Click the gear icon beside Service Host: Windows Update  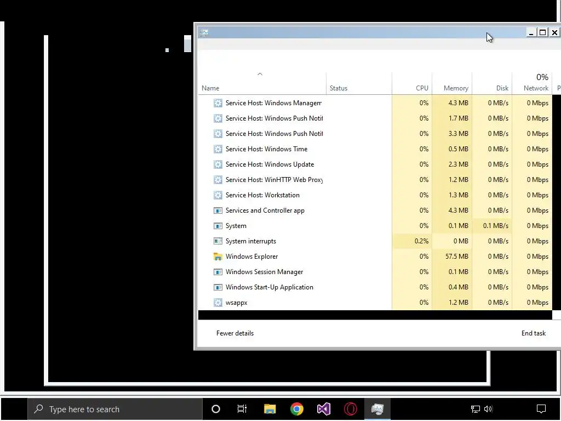coord(217,164)
